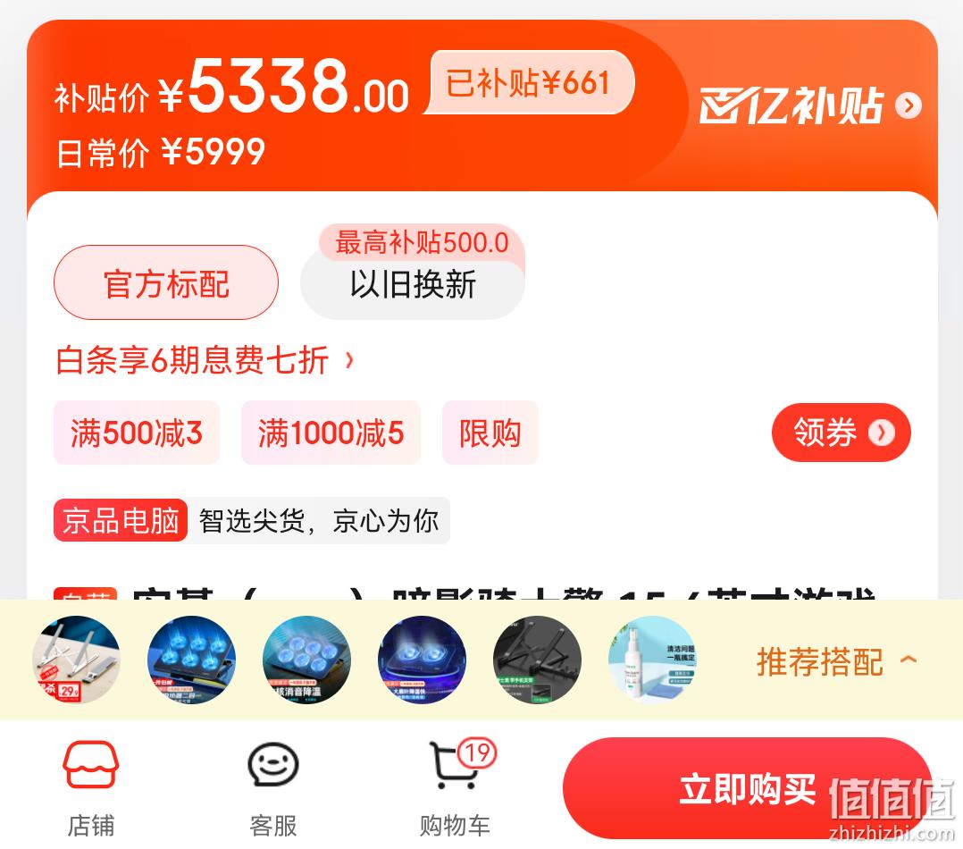Click the 百亿补贴 logo arrow
This screenshot has height=849, width=963.
[909, 105]
